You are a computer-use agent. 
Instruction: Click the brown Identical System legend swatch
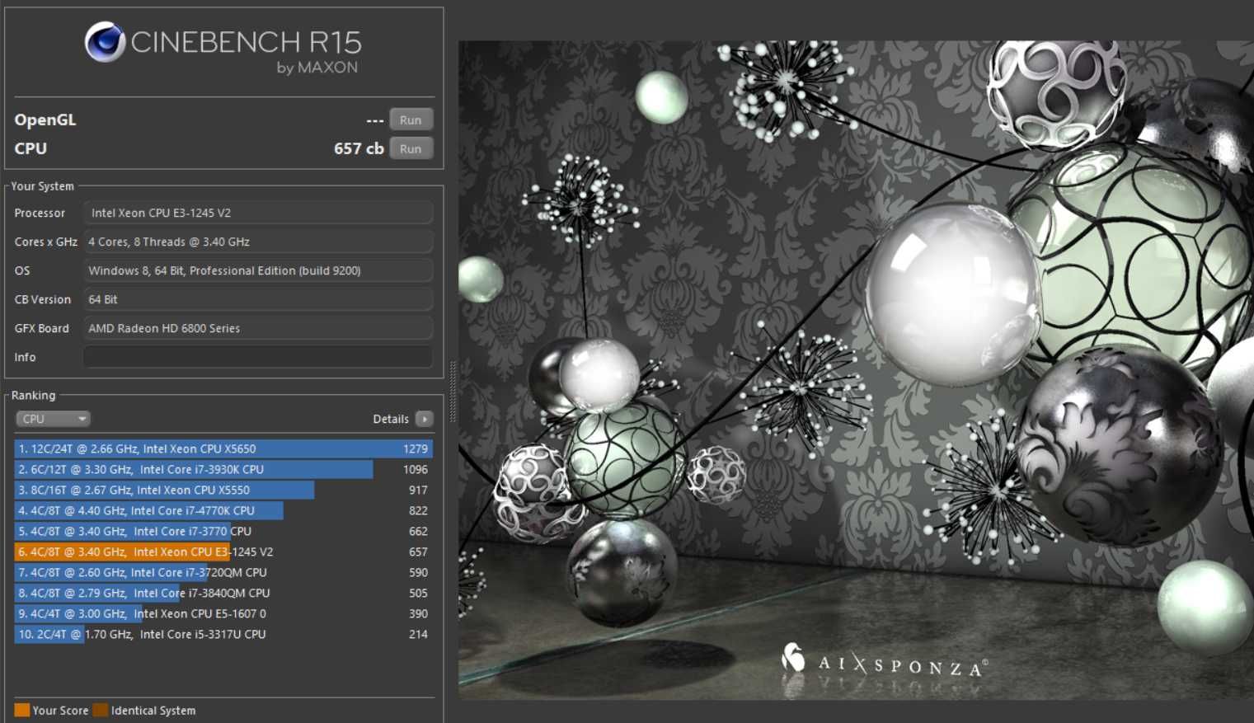click(101, 710)
